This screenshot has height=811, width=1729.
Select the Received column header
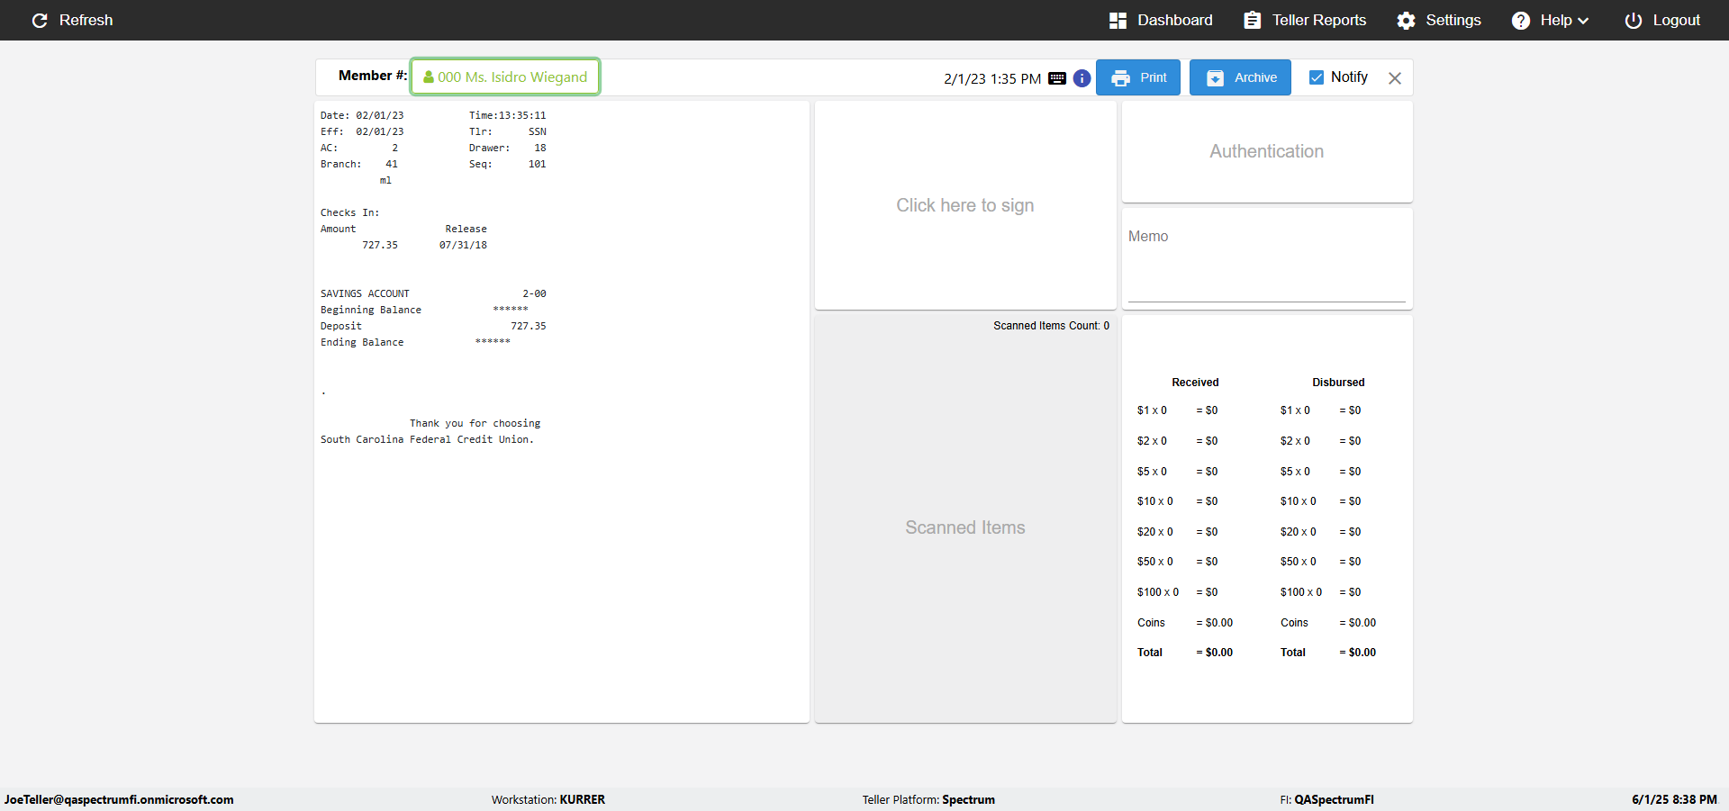pos(1195,383)
